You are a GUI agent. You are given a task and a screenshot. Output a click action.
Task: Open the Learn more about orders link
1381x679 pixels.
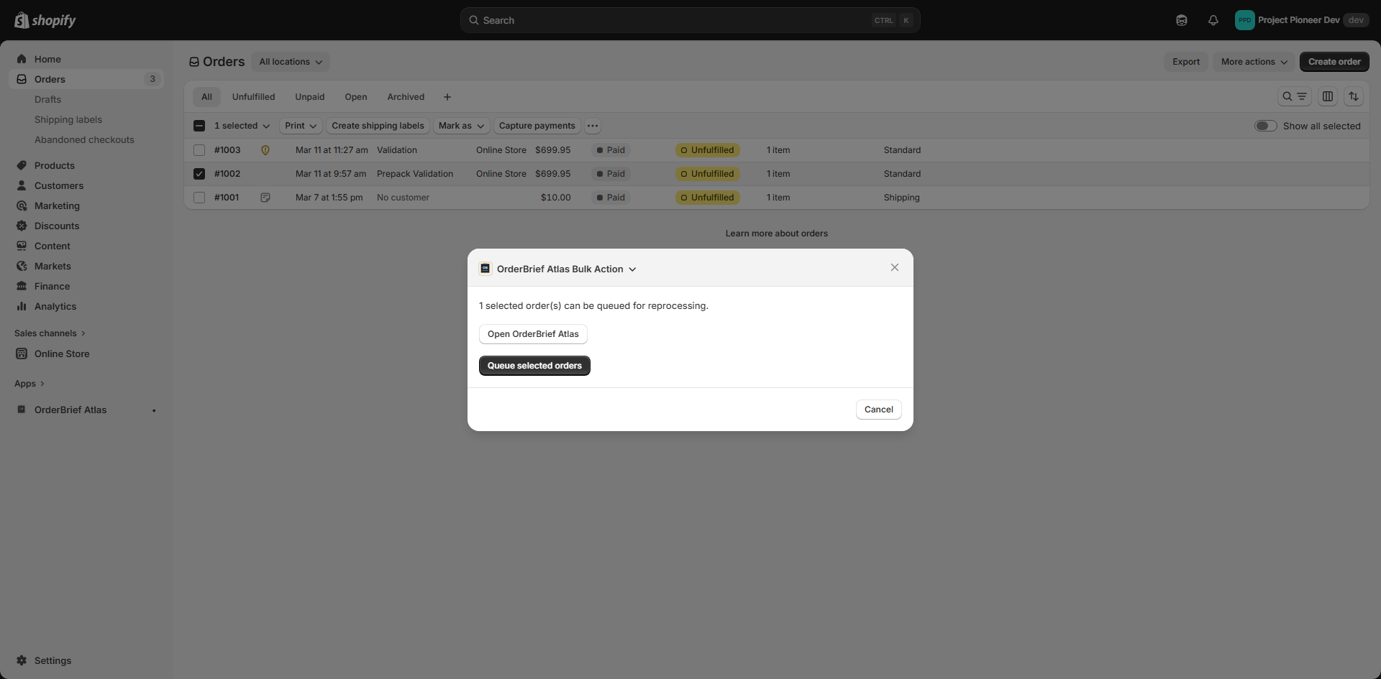(777, 234)
